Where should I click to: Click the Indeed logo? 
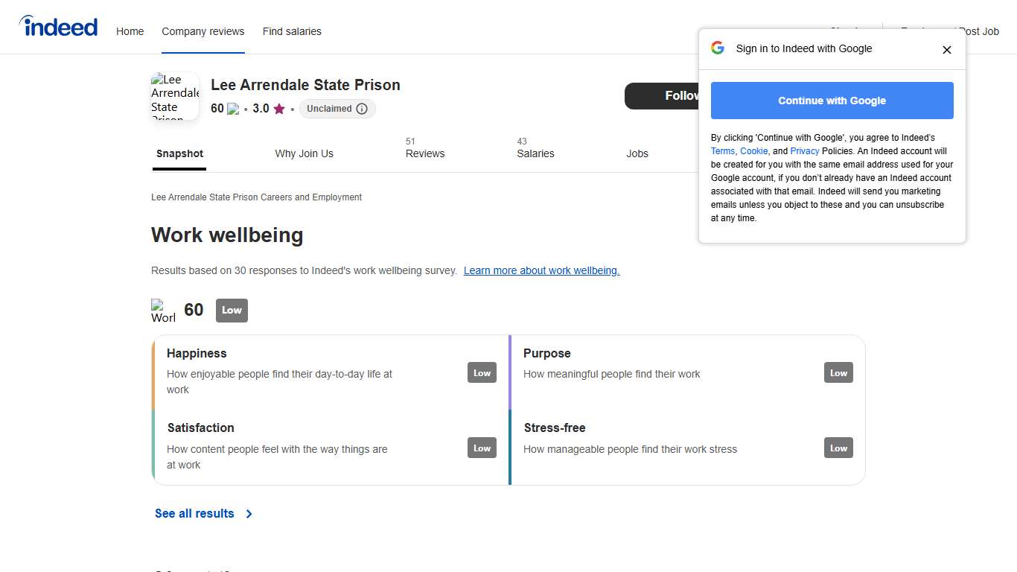click(x=59, y=27)
